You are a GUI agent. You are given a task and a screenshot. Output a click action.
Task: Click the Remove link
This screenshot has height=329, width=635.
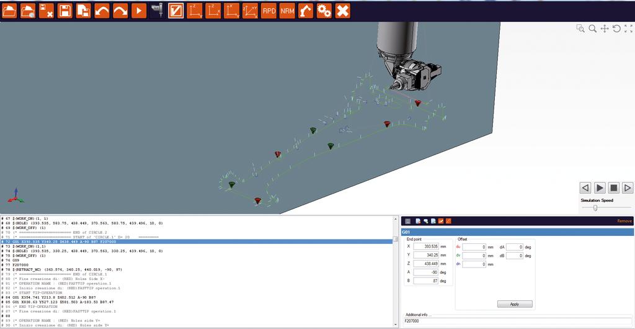pos(624,221)
